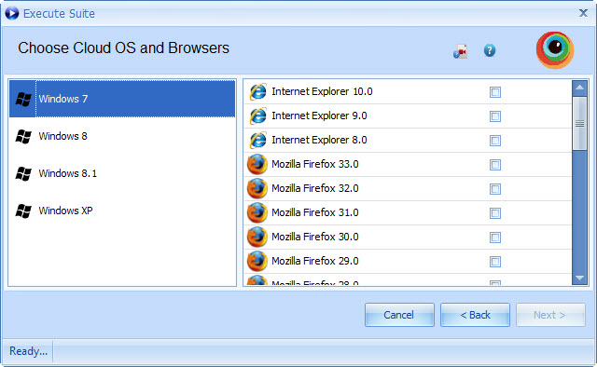Click the browser list scrollbar thumb
Screen dimensions: 597x367
pyautogui.click(x=580, y=124)
